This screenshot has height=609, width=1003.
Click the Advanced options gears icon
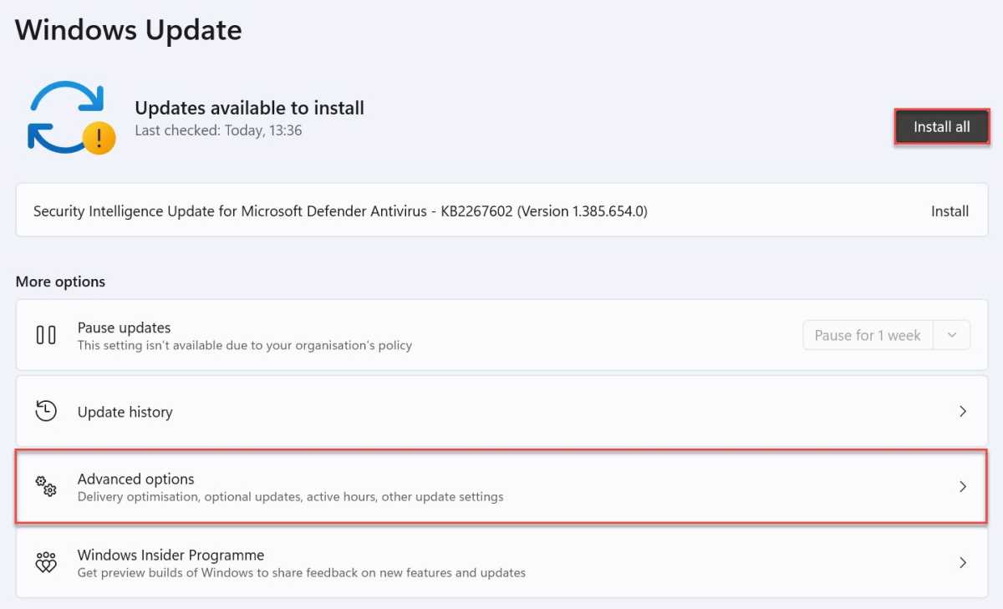[x=46, y=486]
